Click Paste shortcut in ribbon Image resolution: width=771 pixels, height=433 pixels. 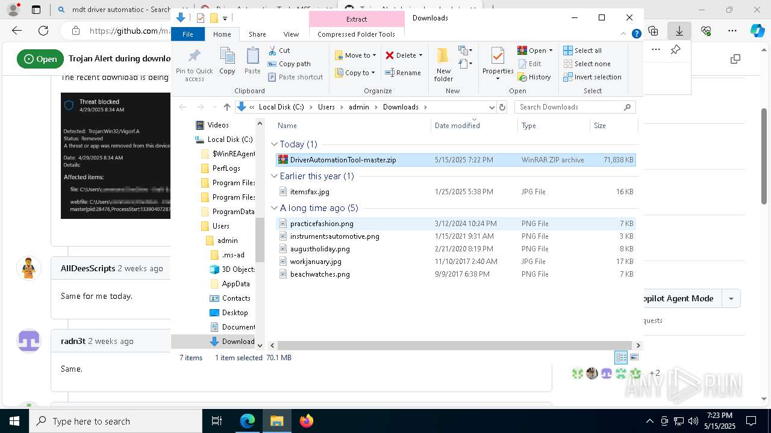[295, 77]
